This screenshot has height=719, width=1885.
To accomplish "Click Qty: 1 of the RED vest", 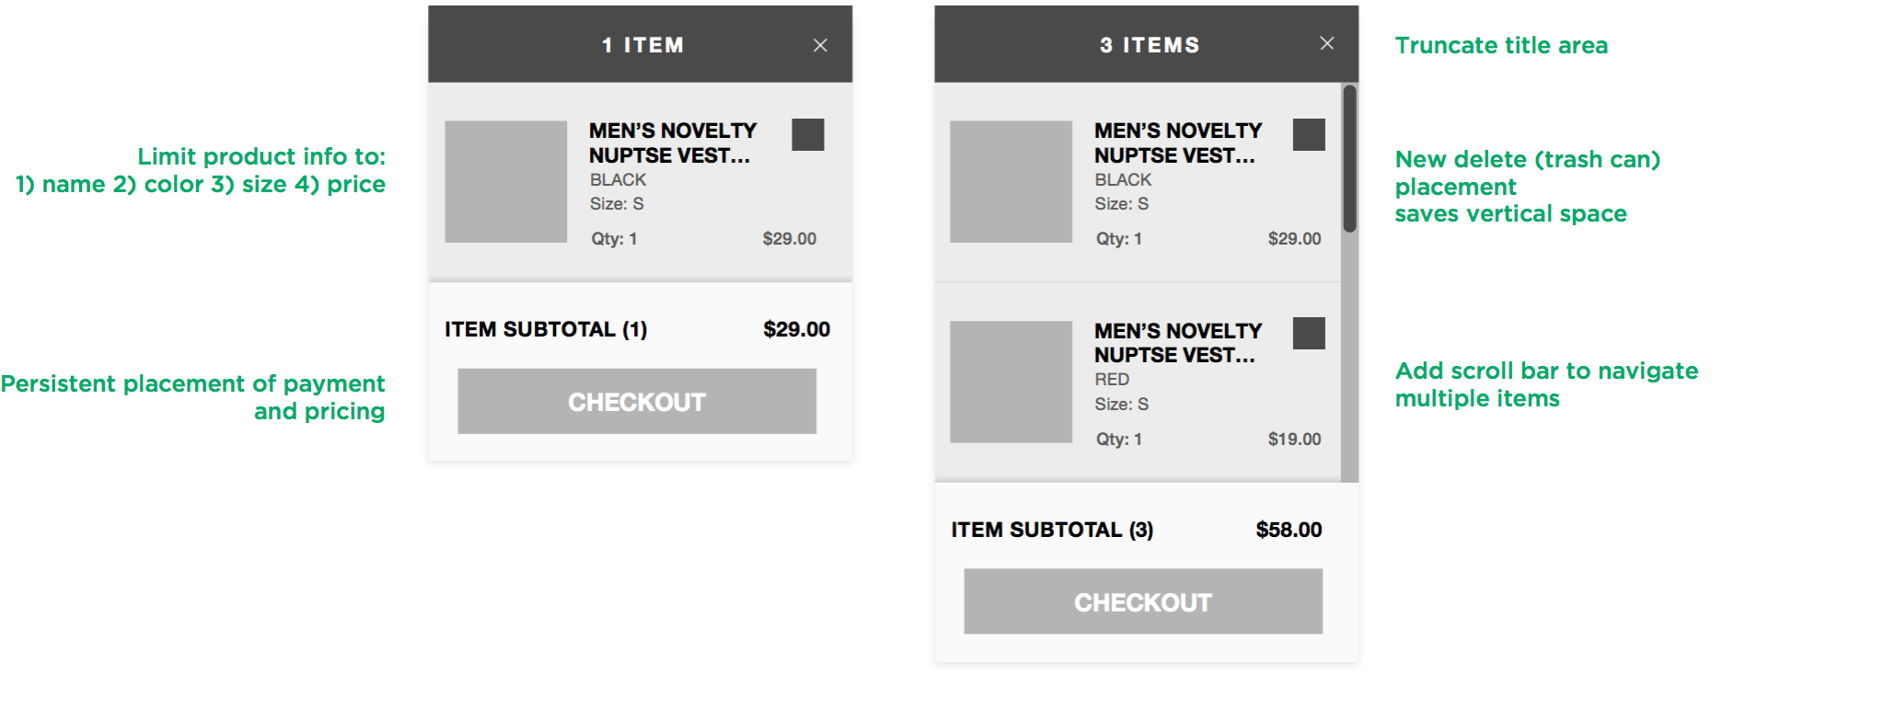I will pos(1118,439).
